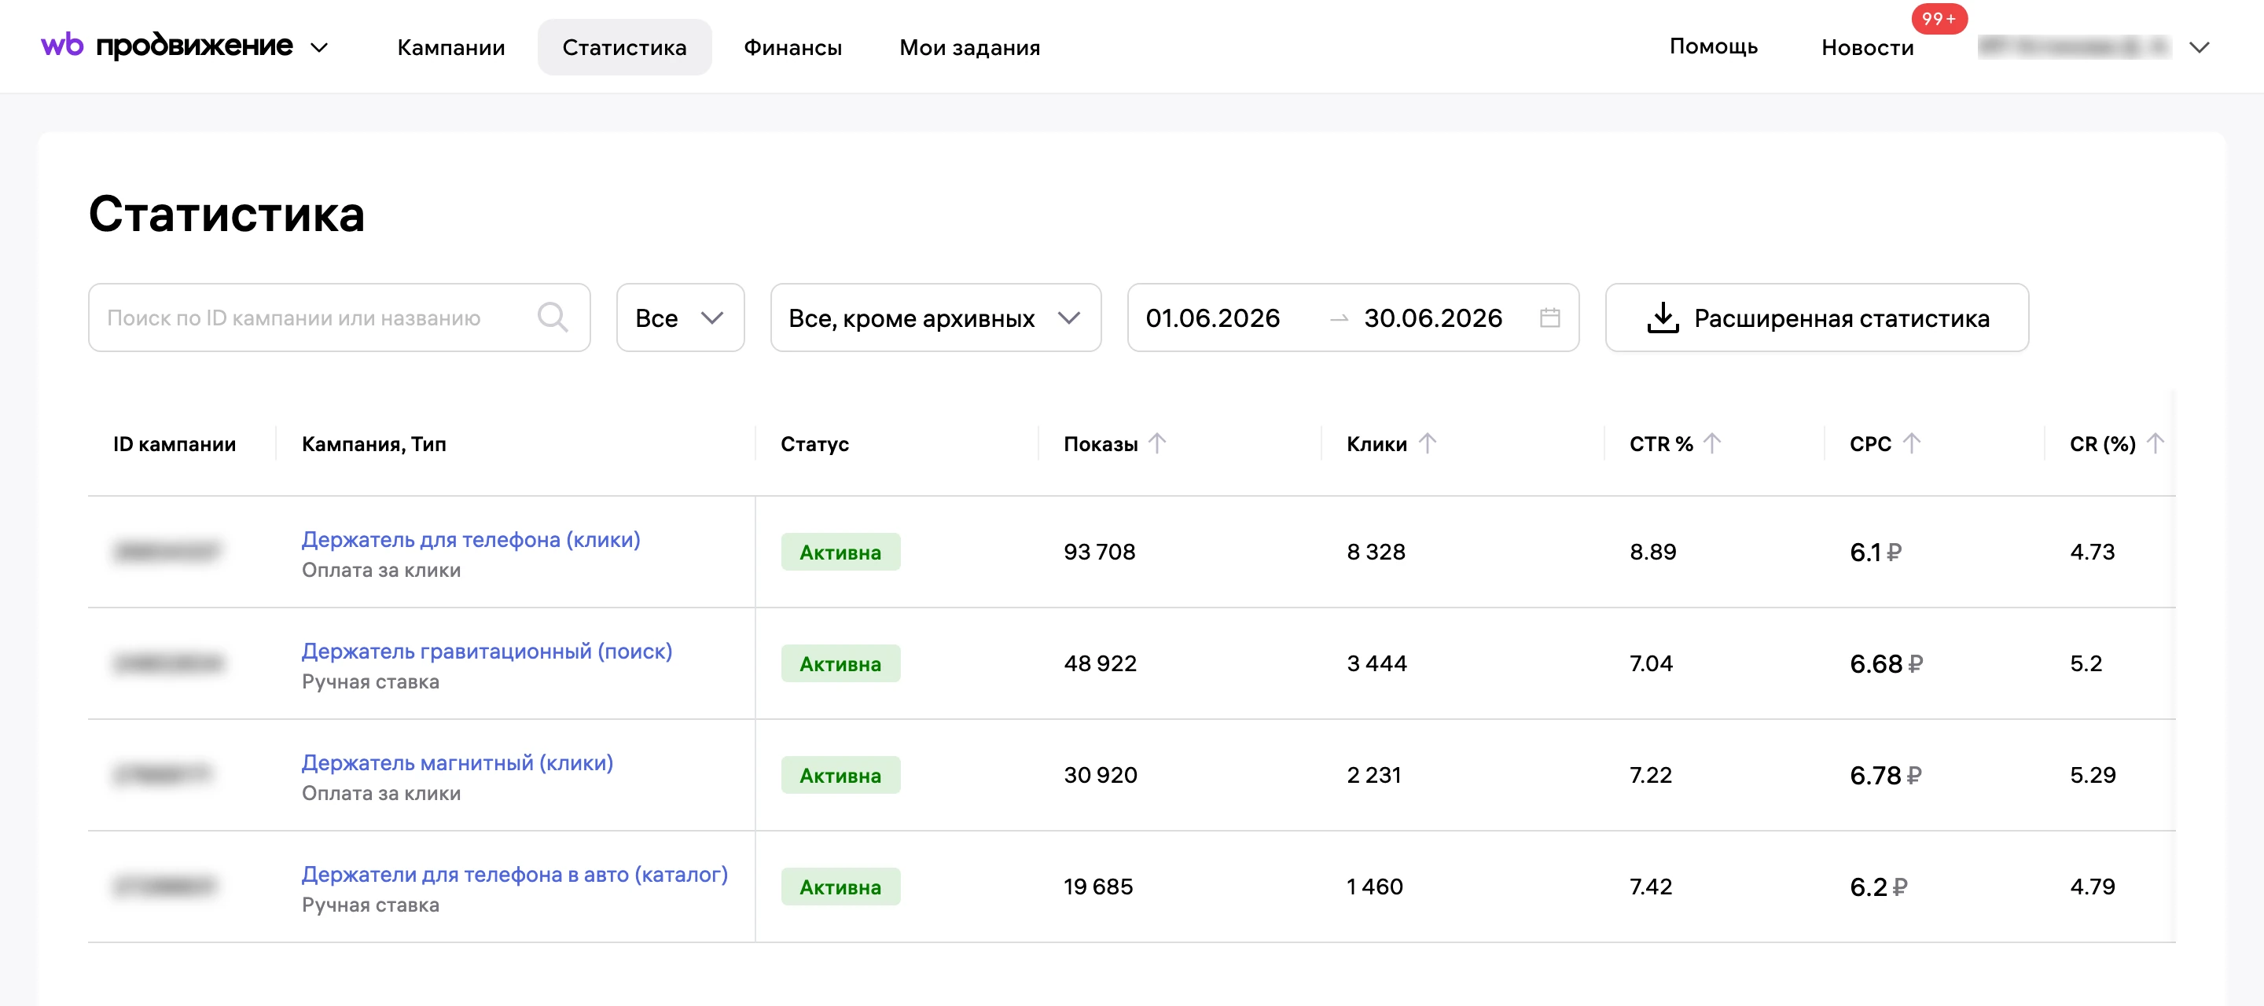Click the 19 685 impressions value
This screenshot has height=1006, width=2264.
(x=1097, y=887)
